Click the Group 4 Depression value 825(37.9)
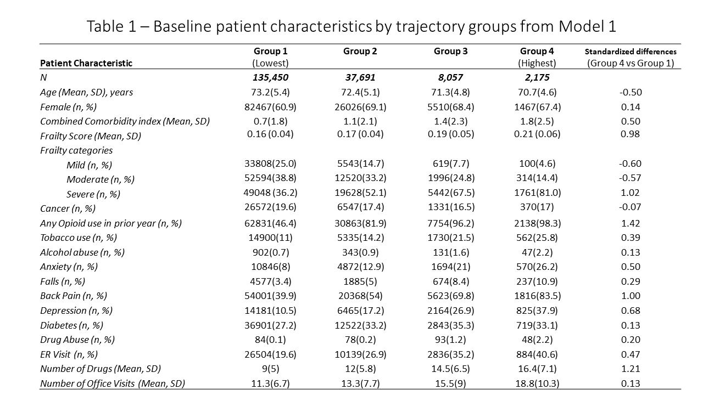Image resolution: width=703 pixels, height=395 pixels. coord(537,311)
